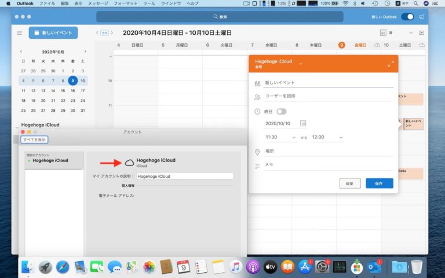Click the ユーザーを招待 invite field
Viewport: 445px width, 278px height.
pyautogui.click(x=329, y=96)
